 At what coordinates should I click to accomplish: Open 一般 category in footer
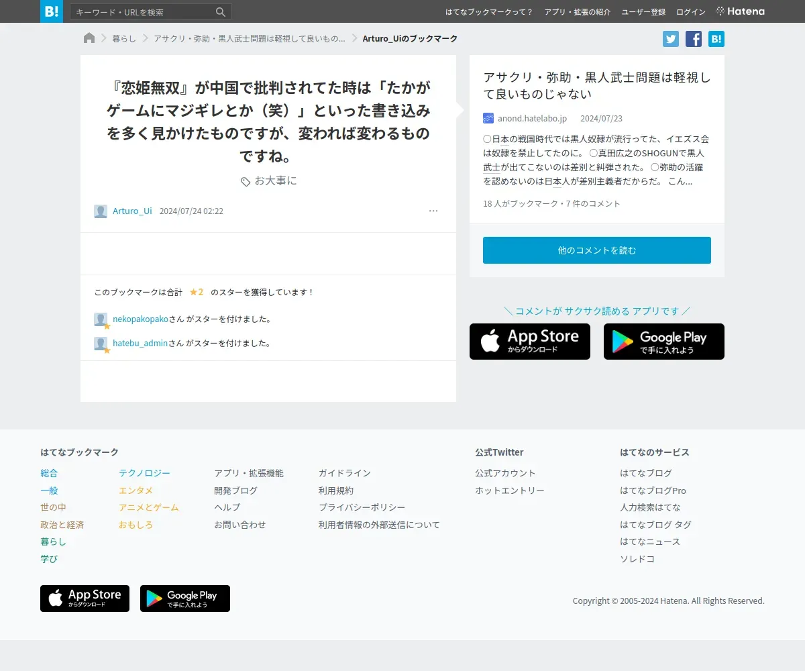click(49, 491)
